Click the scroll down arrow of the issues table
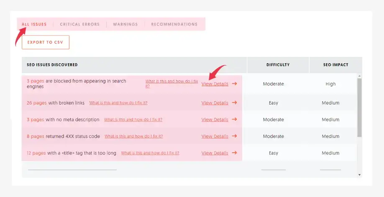 click(x=359, y=174)
